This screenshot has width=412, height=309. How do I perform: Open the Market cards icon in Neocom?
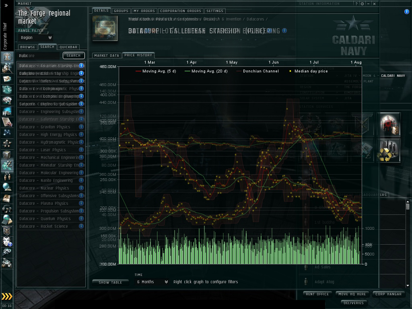(x=7, y=100)
